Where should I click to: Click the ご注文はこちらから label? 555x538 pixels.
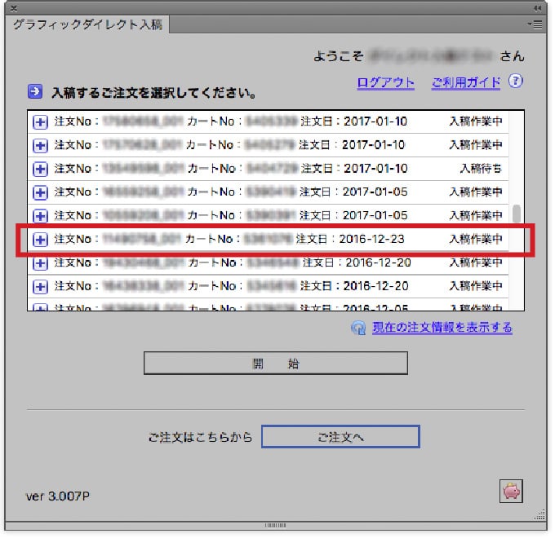coord(200,437)
